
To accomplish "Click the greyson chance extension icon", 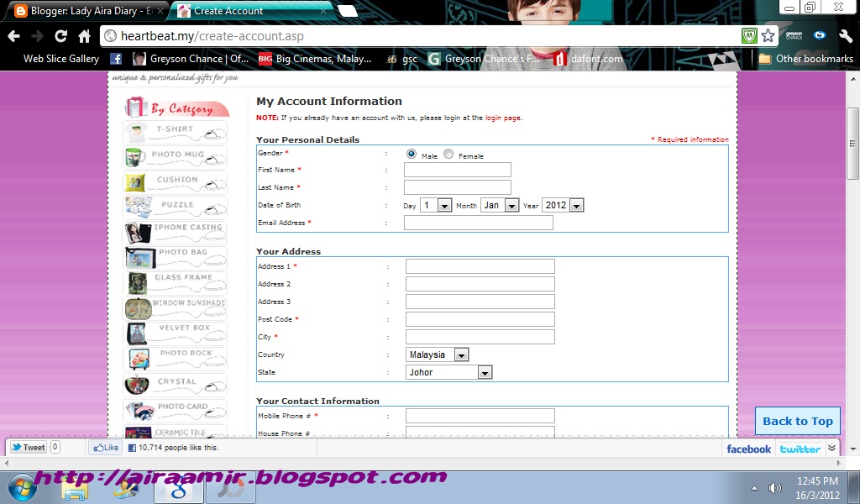I will point(794,35).
